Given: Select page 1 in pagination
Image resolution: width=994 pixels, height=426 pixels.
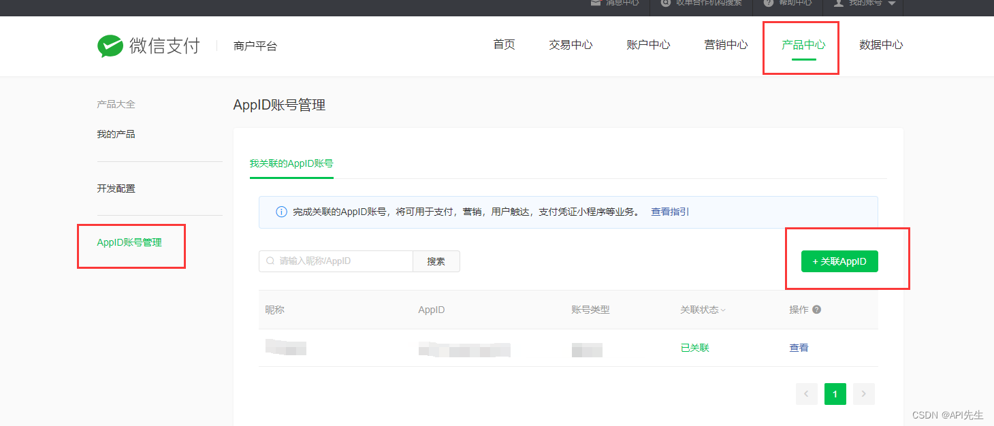Looking at the screenshot, I should coord(835,394).
